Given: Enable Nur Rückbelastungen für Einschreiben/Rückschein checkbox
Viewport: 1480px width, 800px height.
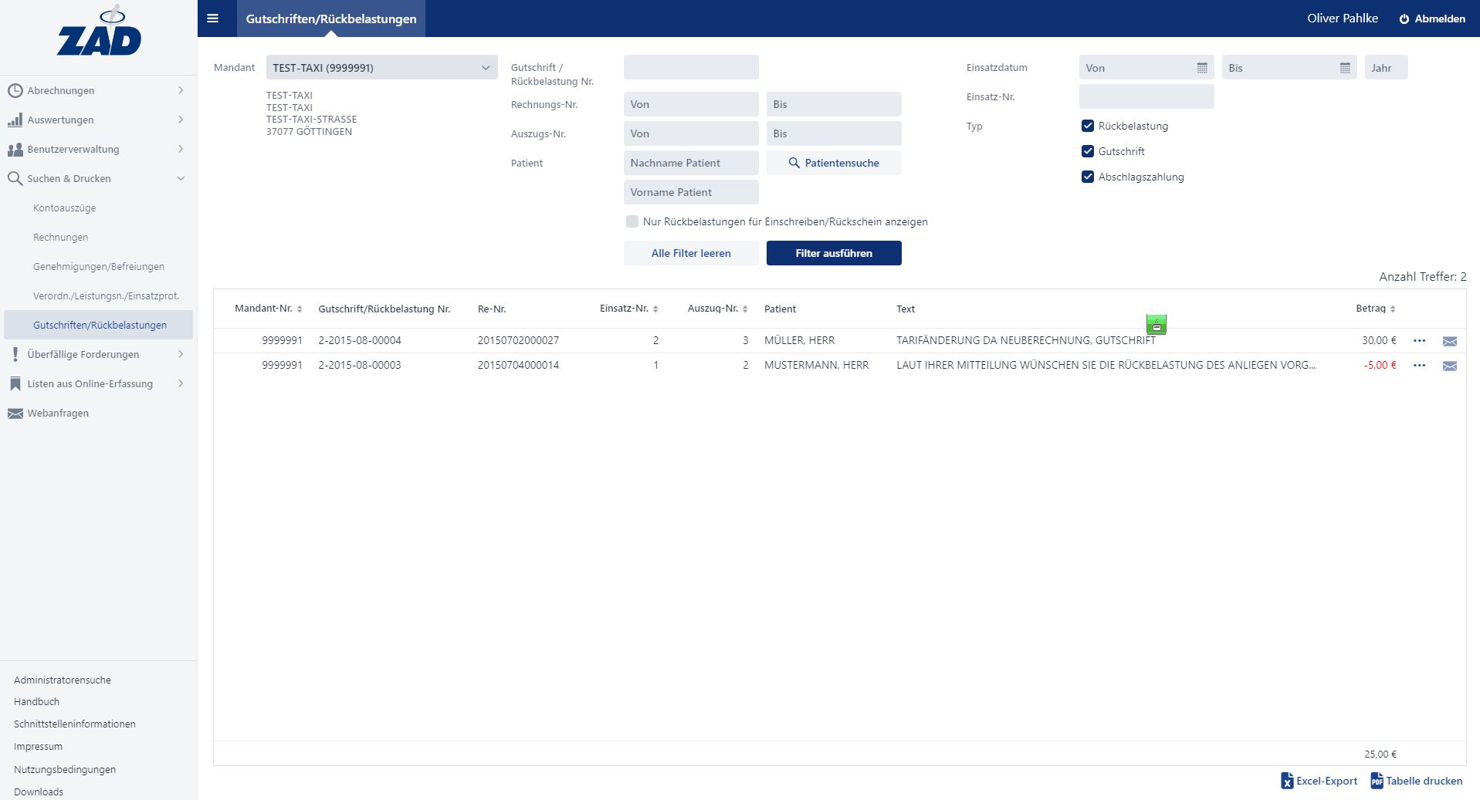Looking at the screenshot, I should point(632,221).
